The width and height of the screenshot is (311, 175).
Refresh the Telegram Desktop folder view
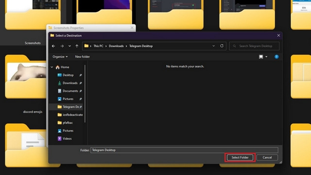pos(222,46)
